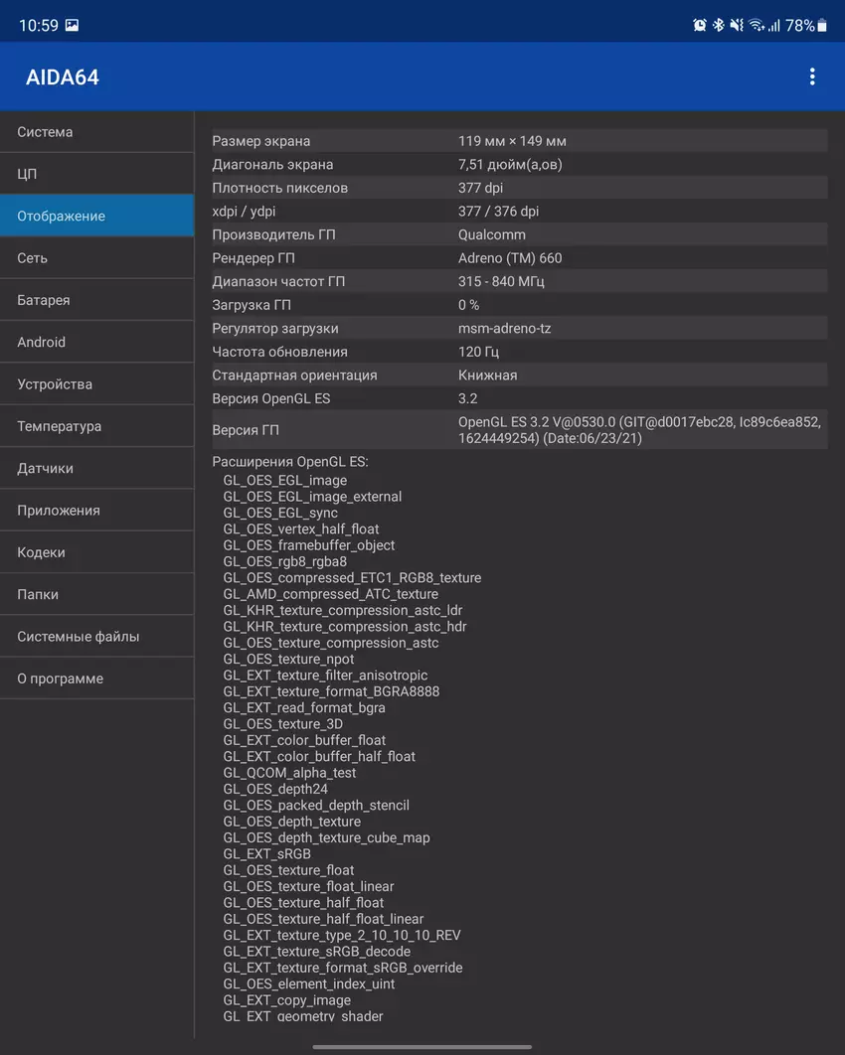Tap the Wi-Fi status icon
The height and width of the screenshot is (1055, 845).
(x=757, y=26)
